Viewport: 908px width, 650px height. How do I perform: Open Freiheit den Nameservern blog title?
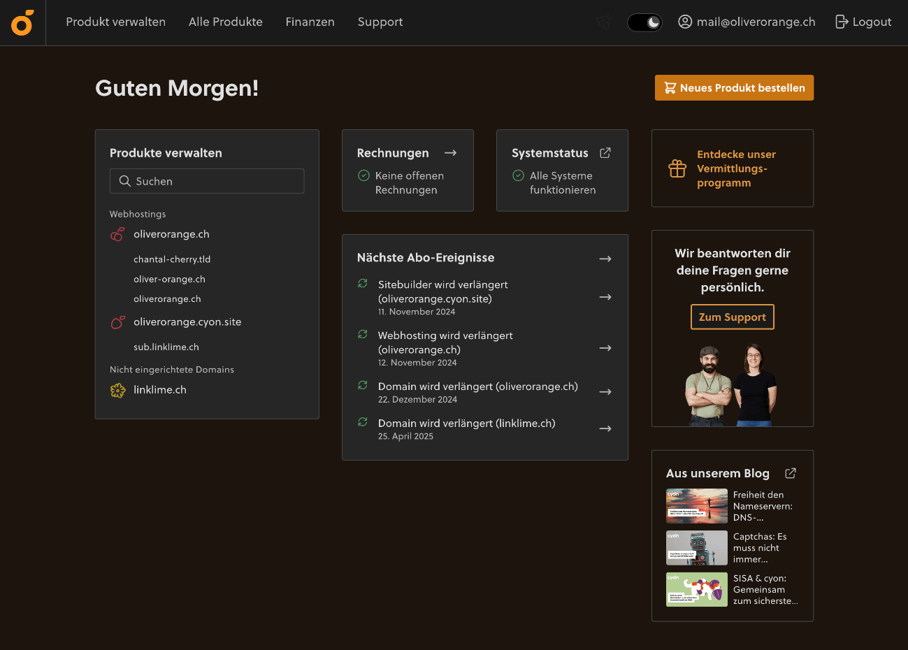[x=763, y=506]
